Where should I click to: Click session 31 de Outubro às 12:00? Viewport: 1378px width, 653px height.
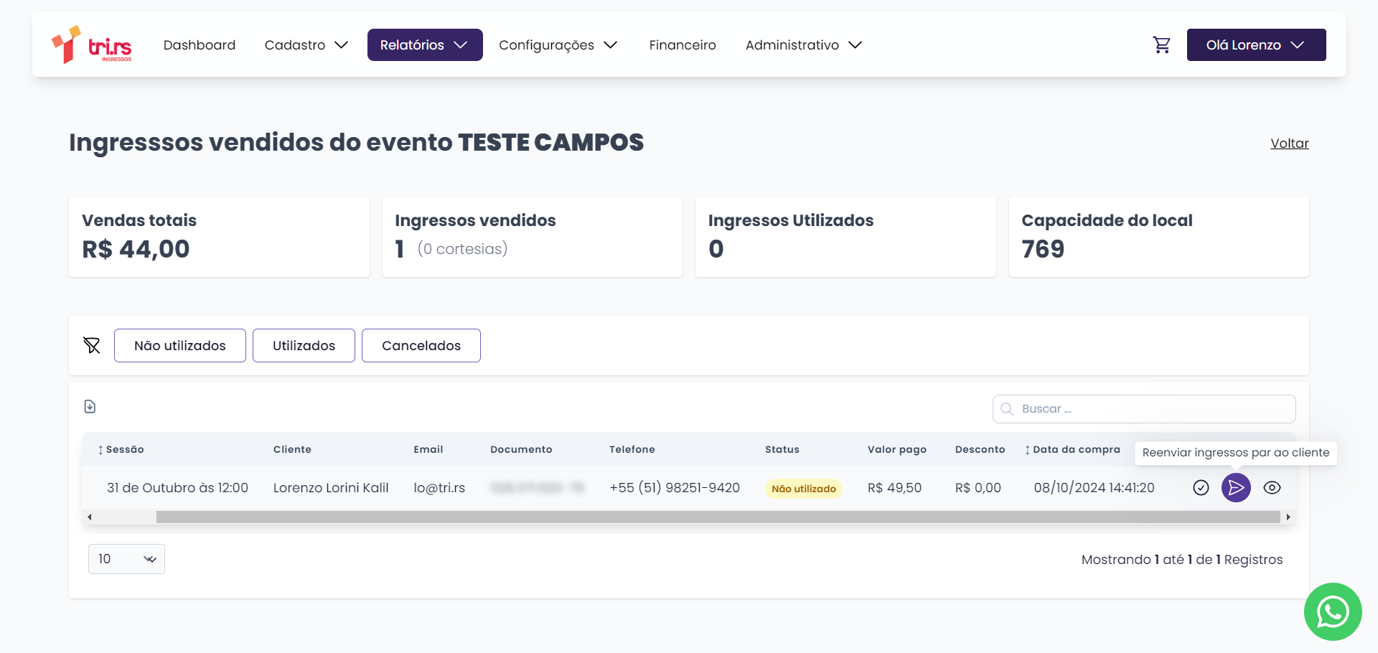177,488
